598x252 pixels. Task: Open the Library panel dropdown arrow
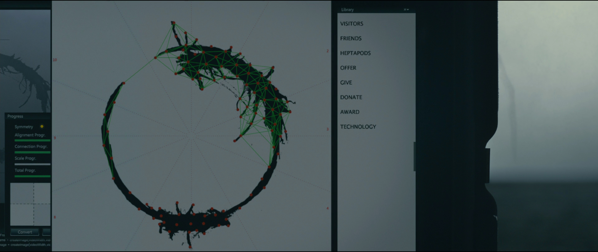[408, 10]
